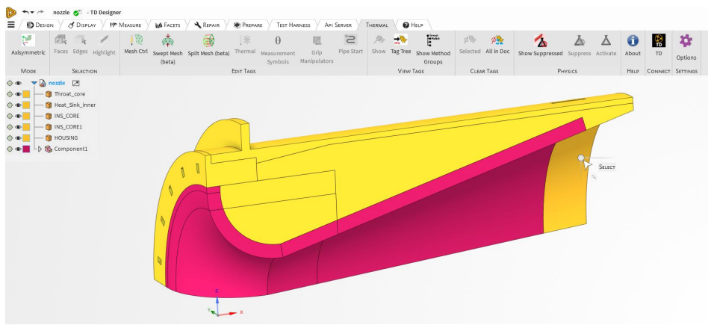Select the nozzle root document item

point(57,83)
